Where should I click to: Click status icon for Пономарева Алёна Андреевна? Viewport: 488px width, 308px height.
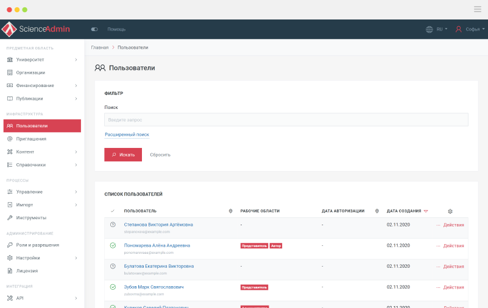pyautogui.click(x=113, y=245)
